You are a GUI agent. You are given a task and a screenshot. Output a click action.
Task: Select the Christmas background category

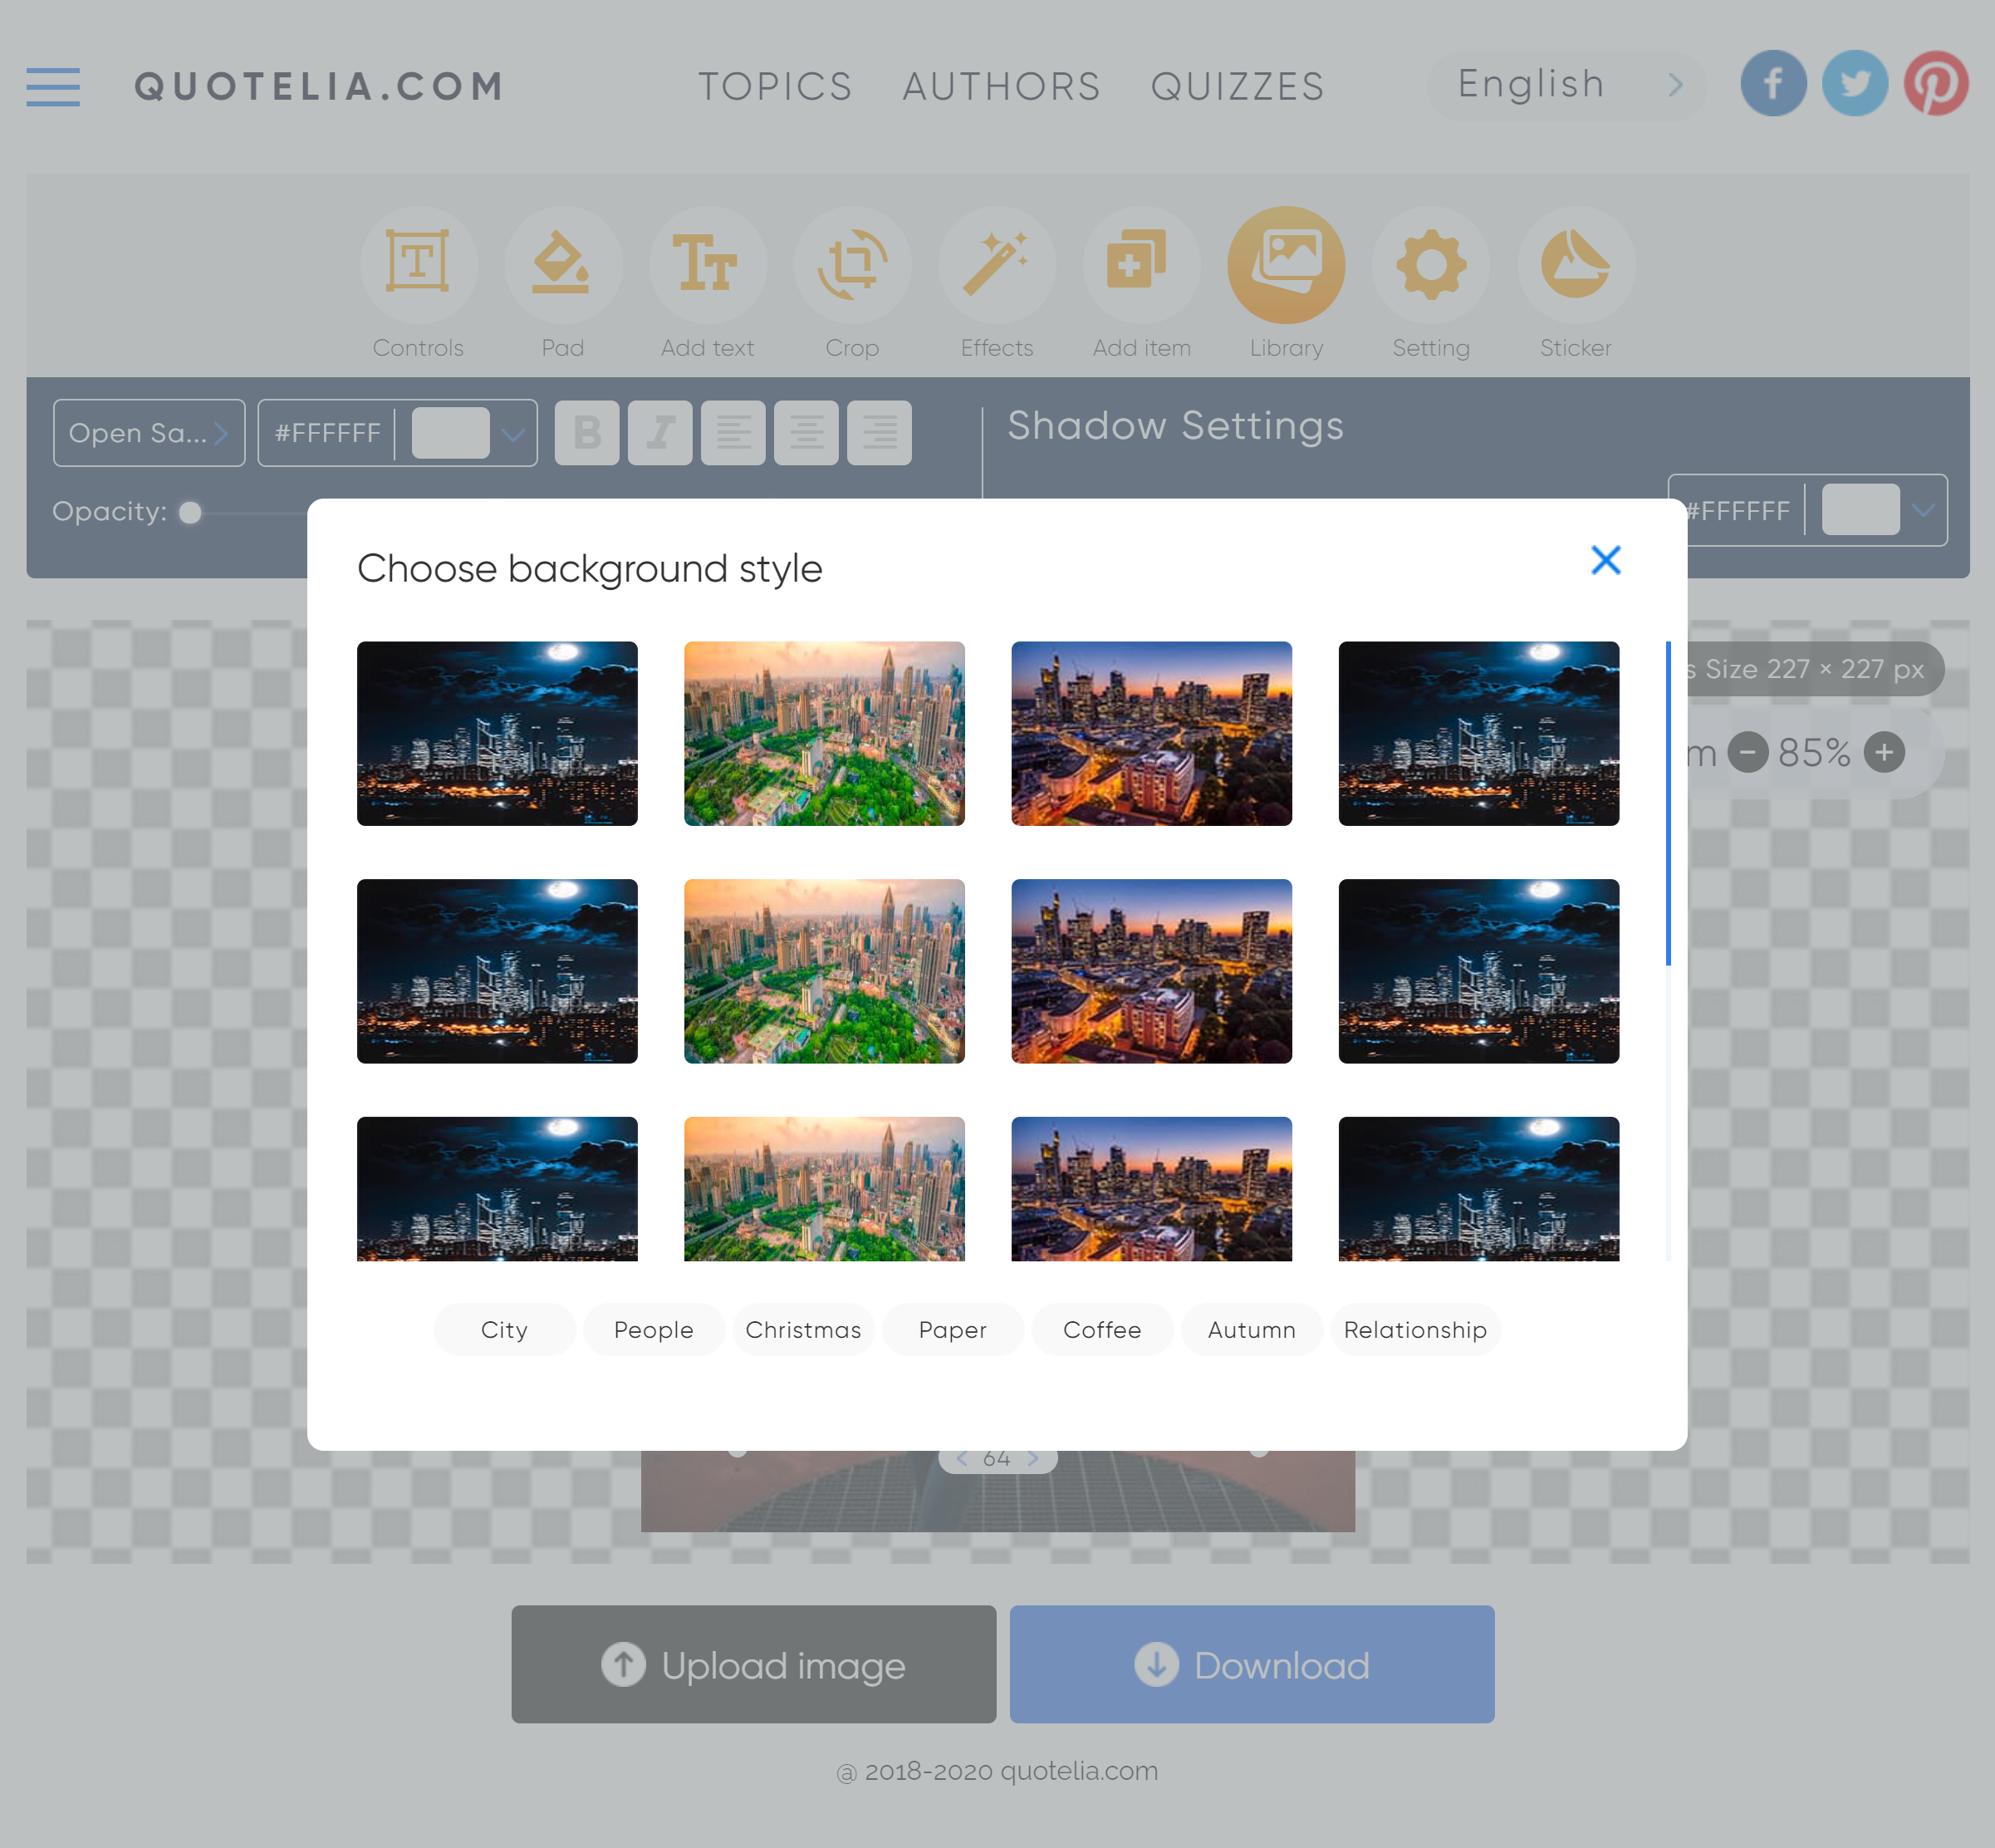[804, 1330]
